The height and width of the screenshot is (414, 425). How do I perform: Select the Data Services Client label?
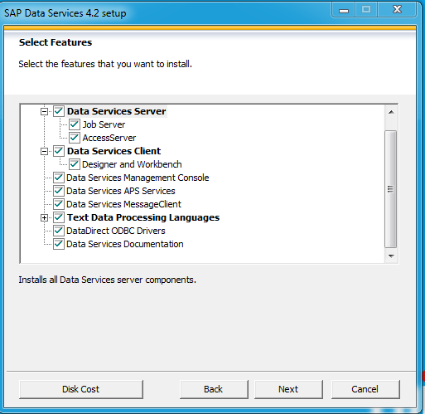113,151
